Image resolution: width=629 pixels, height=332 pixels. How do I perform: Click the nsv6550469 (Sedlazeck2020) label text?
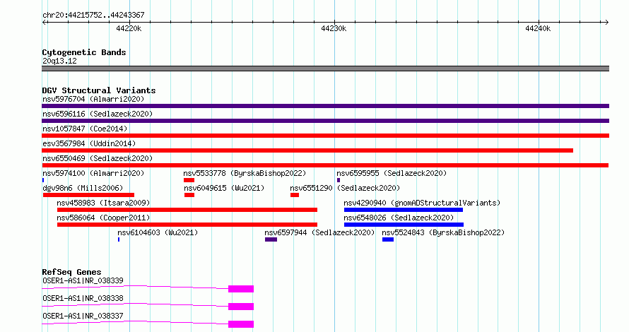click(98, 158)
